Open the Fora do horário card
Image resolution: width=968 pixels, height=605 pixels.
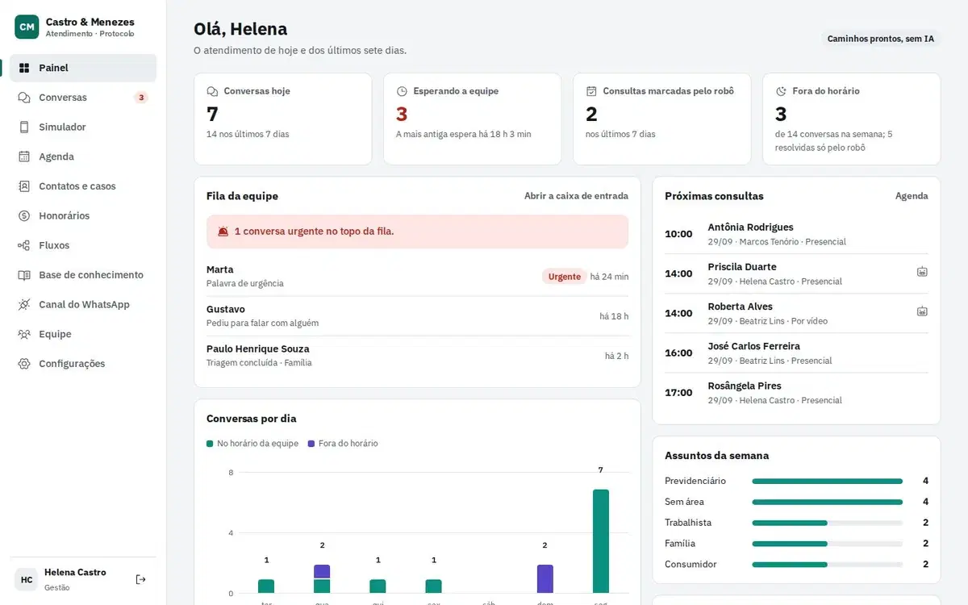[x=852, y=119]
